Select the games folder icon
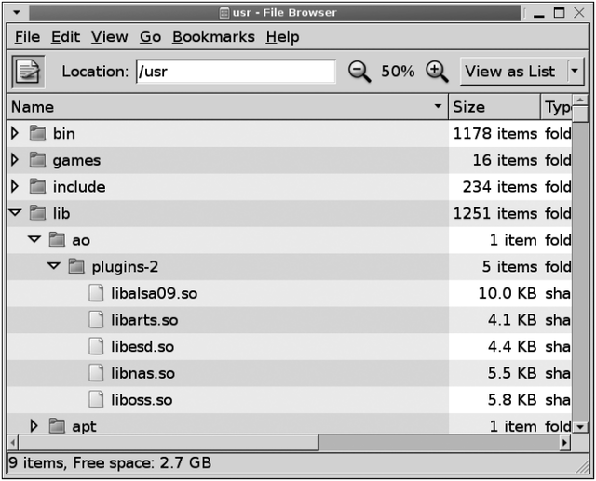This screenshot has width=596, height=481. click(x=38, y=160)
